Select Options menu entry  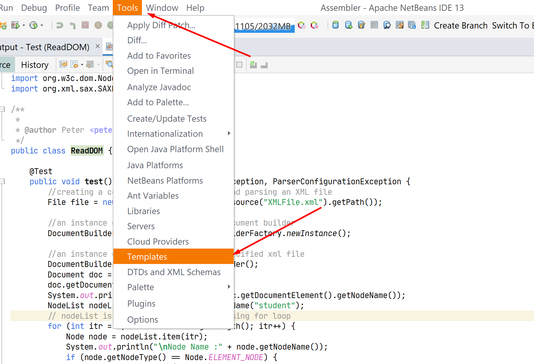[x=173, y=319]
